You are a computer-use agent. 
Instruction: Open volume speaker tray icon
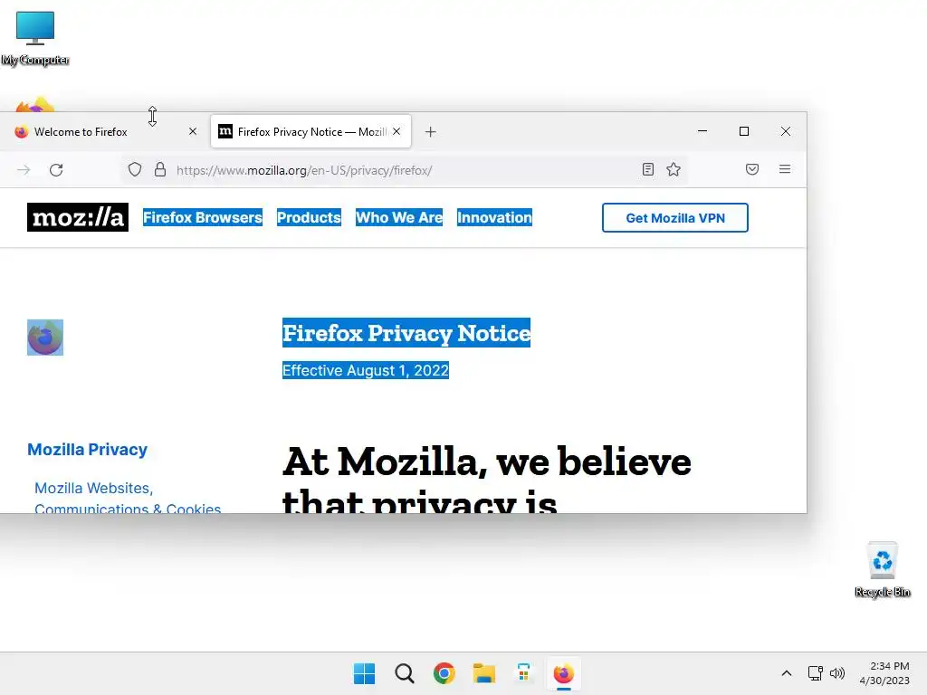coord(837,673)
